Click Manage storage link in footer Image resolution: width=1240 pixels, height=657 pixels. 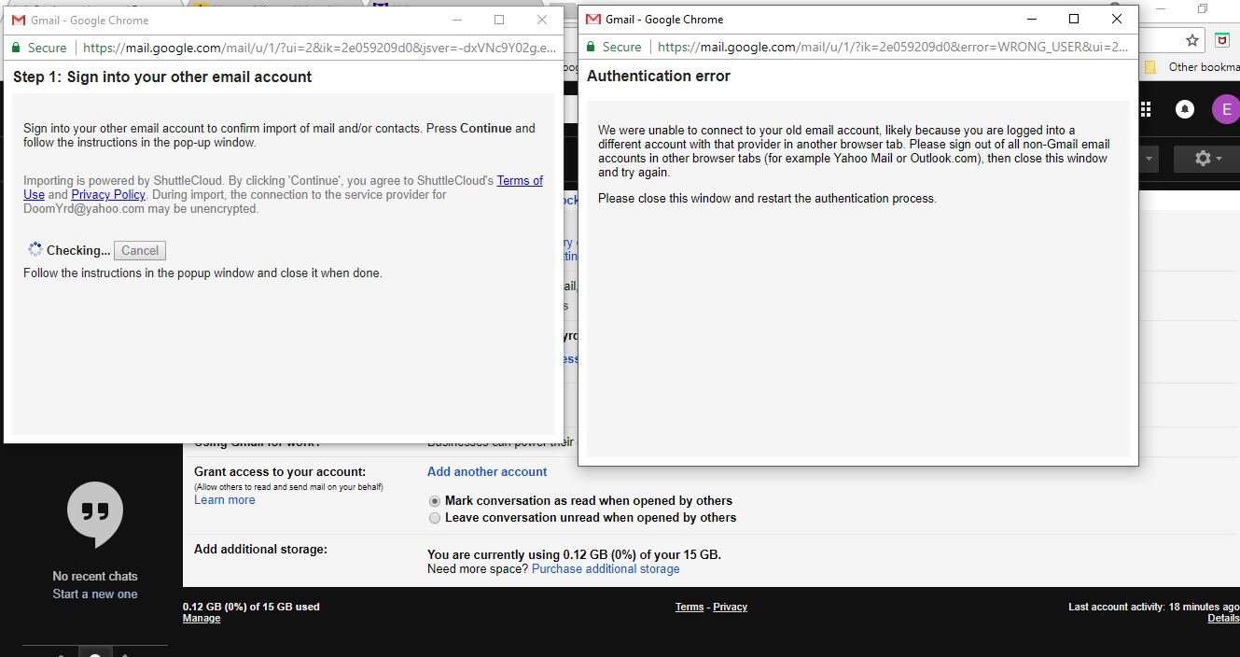tap(202, 618)
